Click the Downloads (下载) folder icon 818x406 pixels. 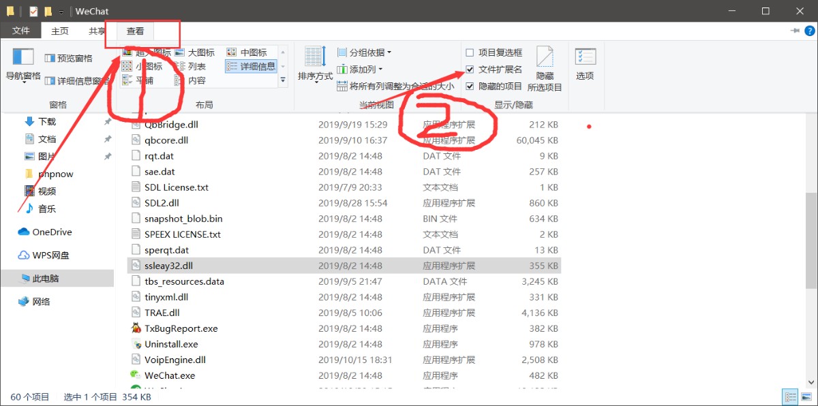pyautogui.click(x=29, y=121)
